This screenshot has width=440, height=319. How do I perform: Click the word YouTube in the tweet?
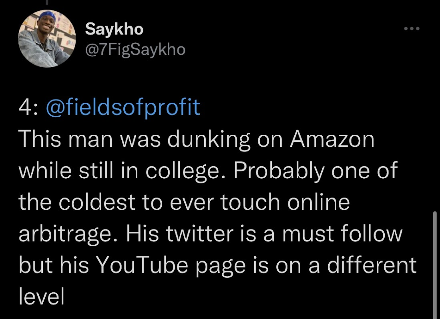coord(142,265)
